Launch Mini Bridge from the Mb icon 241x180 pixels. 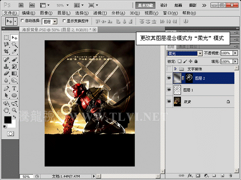pos(32,5)
